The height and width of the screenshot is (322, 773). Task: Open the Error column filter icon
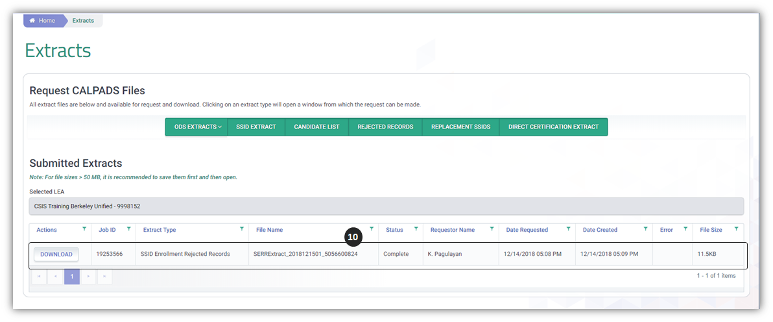pos(685,229)
